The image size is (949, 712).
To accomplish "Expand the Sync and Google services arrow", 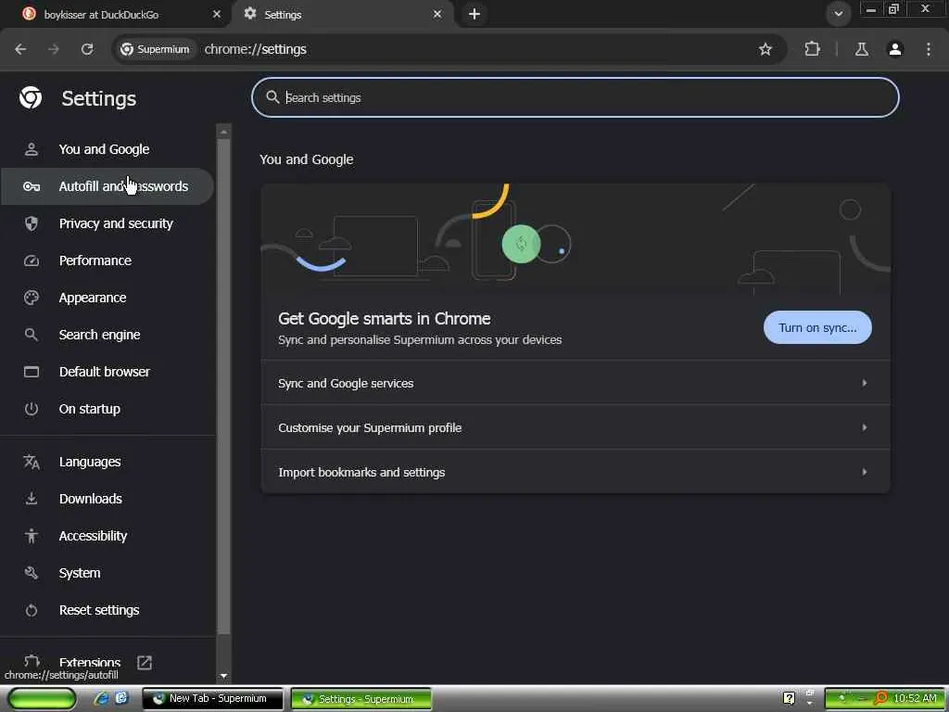I will click(865, 383).
